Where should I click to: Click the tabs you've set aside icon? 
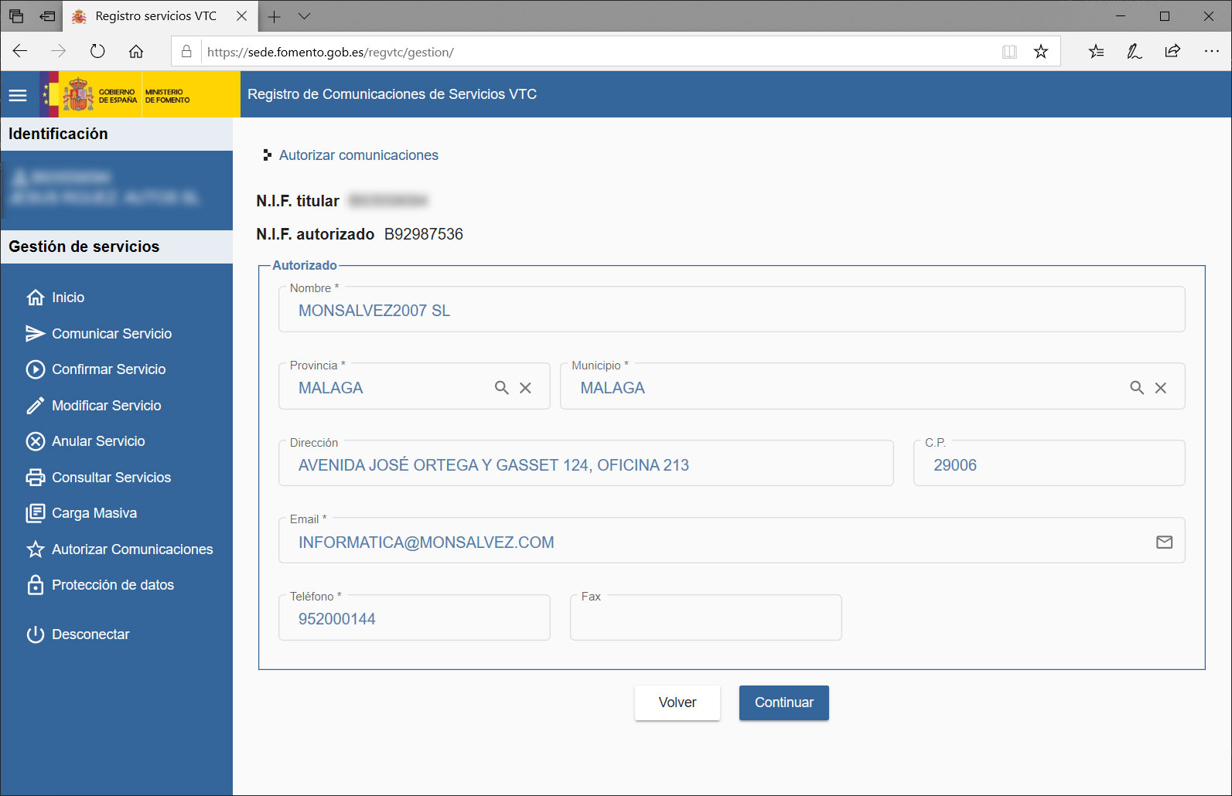click(x=16, y=16)
